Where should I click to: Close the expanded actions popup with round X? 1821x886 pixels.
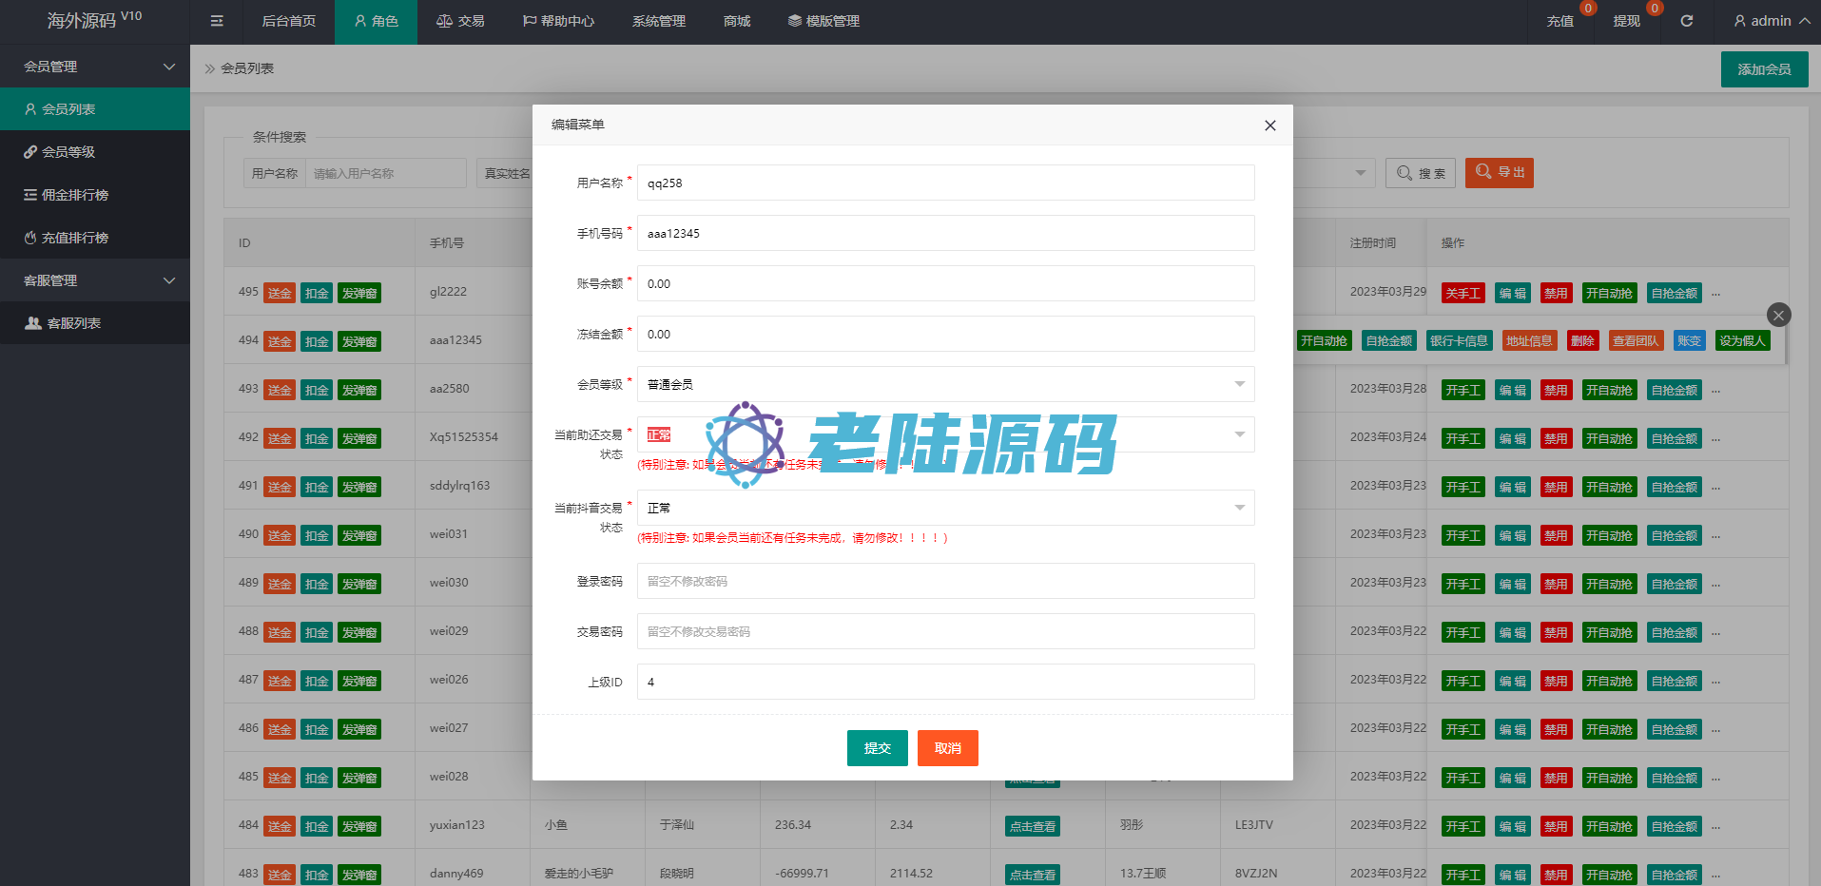point(1778,315)
